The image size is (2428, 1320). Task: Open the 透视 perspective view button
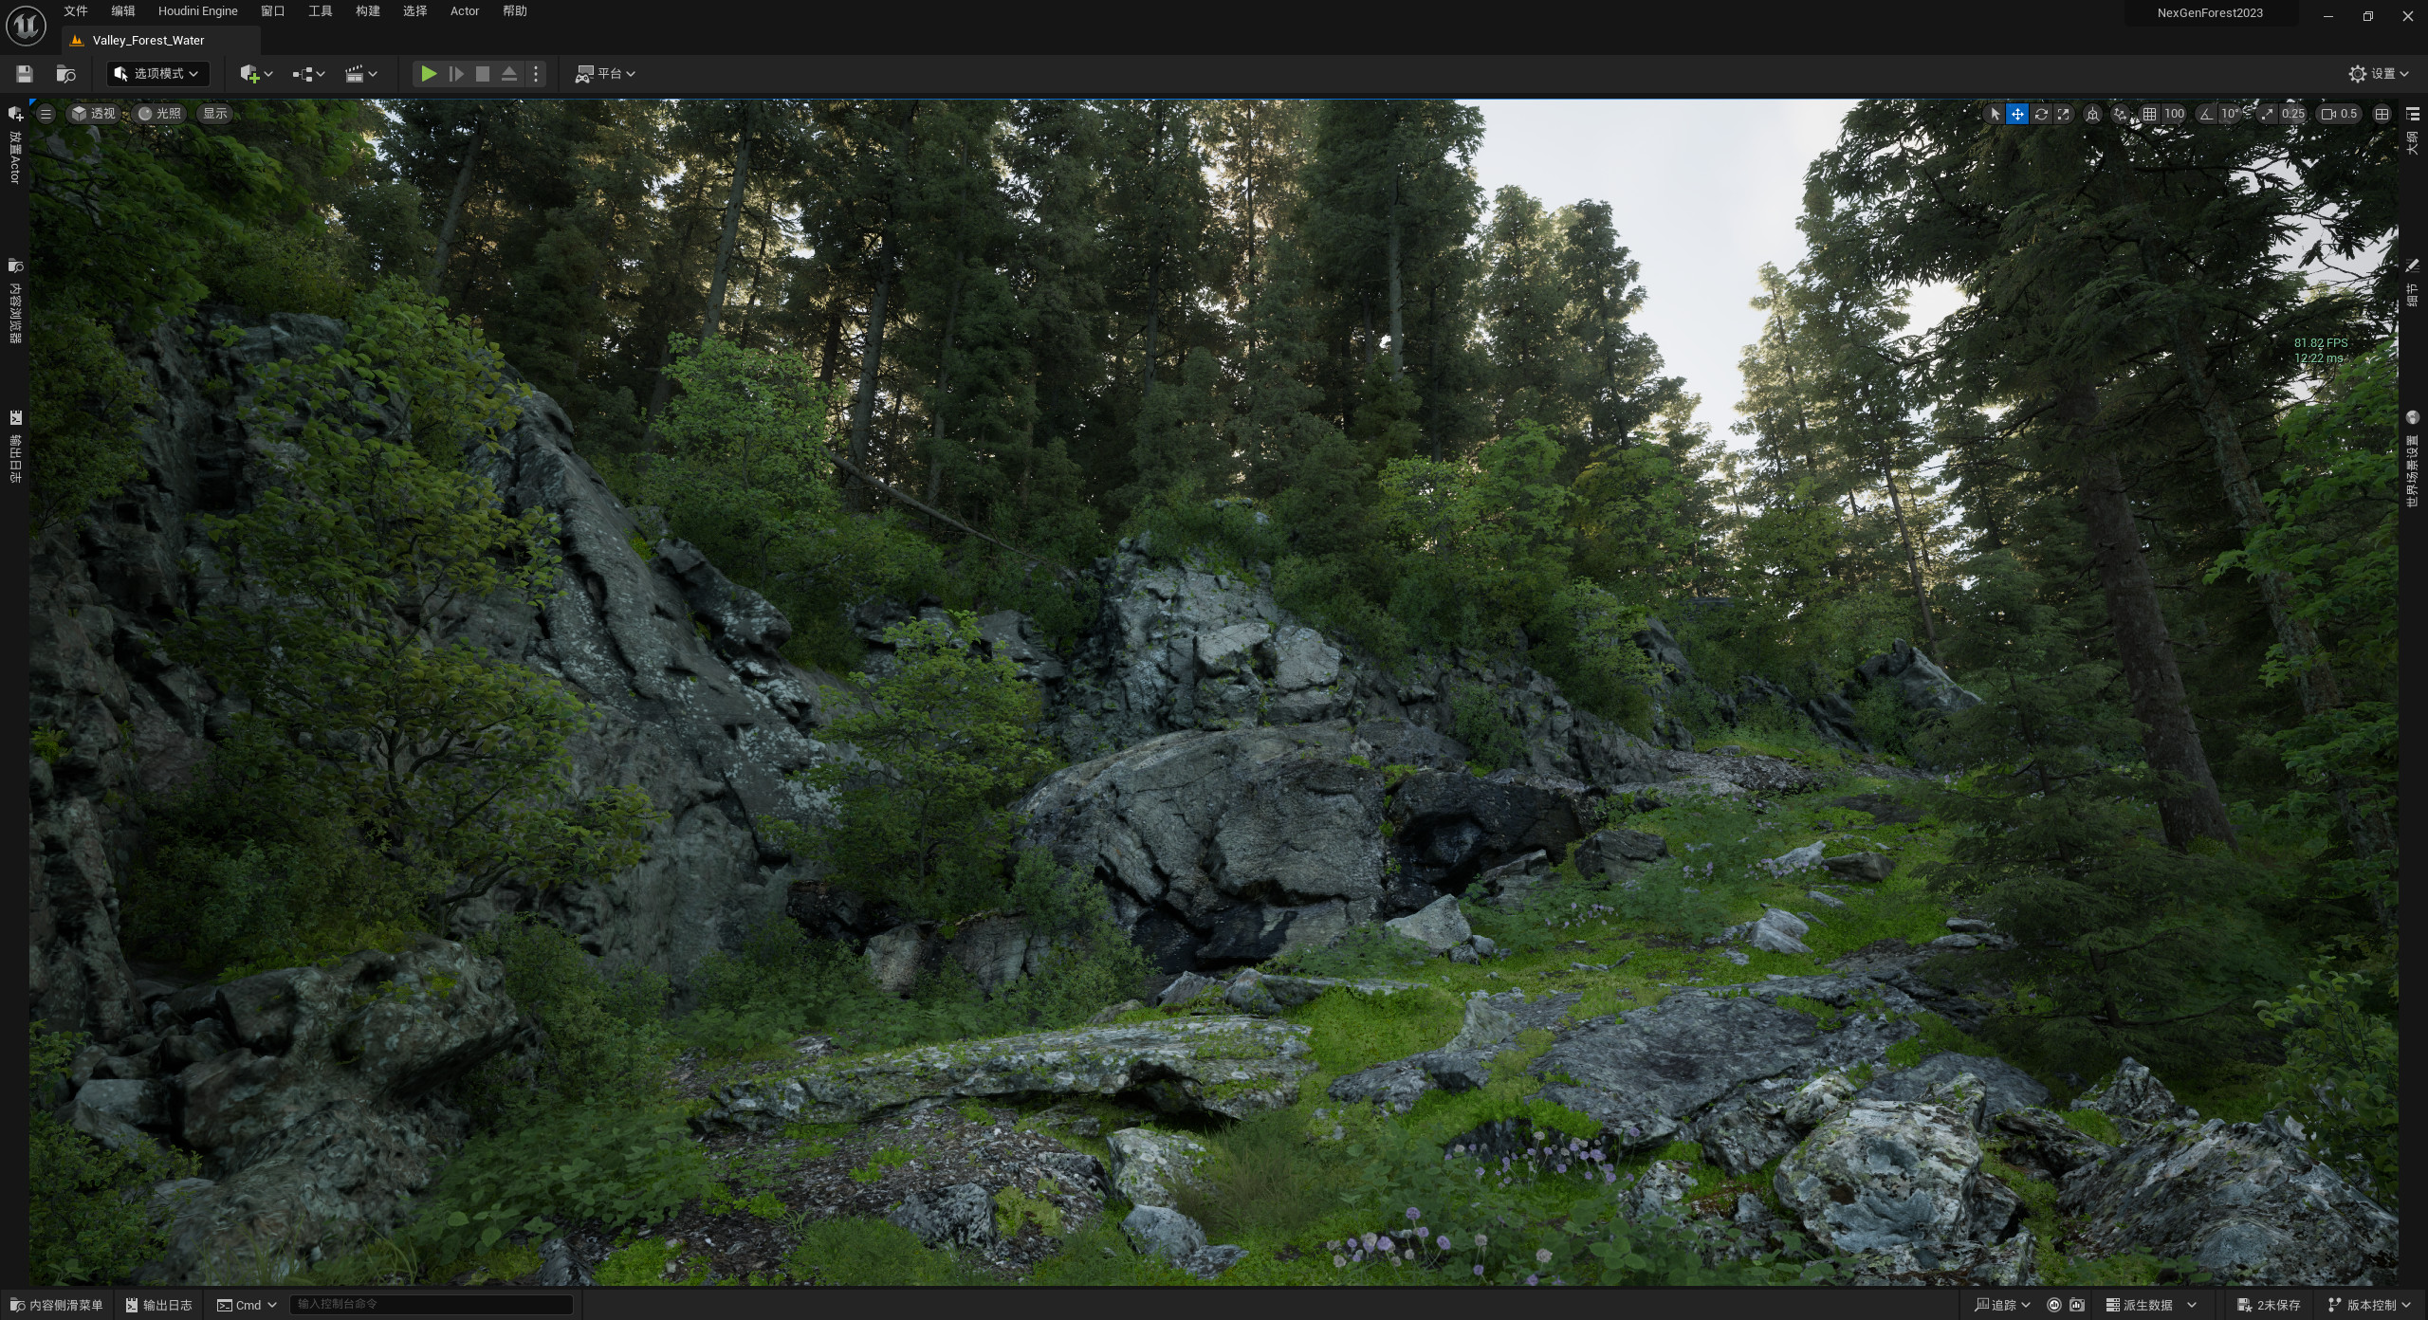(x=94, y=114)
